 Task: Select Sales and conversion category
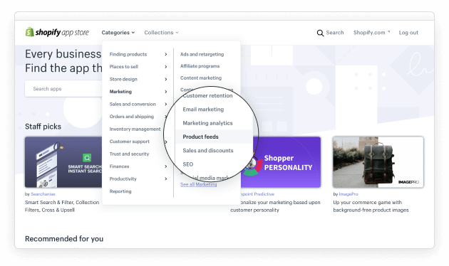click(x=133, y=104)
